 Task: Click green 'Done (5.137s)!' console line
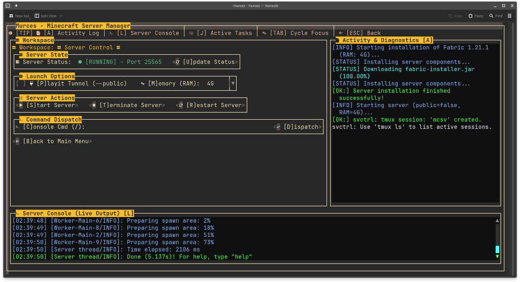coord(133,257)
